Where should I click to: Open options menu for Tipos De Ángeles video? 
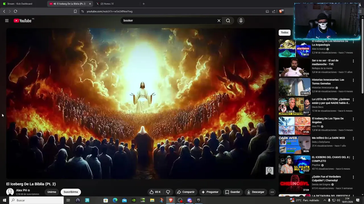point(353,119)
